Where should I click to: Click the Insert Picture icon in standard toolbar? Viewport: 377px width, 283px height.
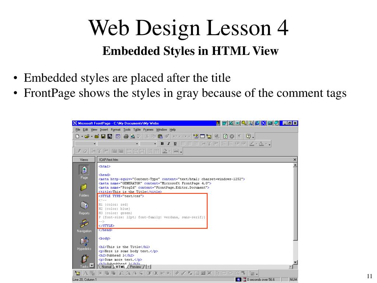209,136
